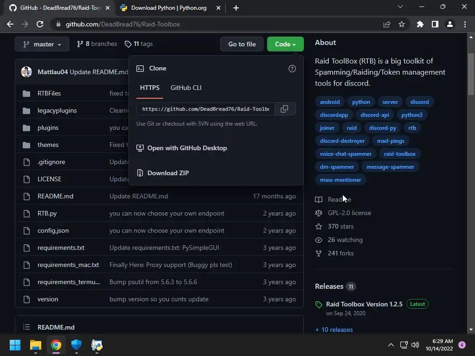Image resolution: width=475 pixels, height=356 pixels.
Task: Click the Go to file button
Action: coord(242,44)
